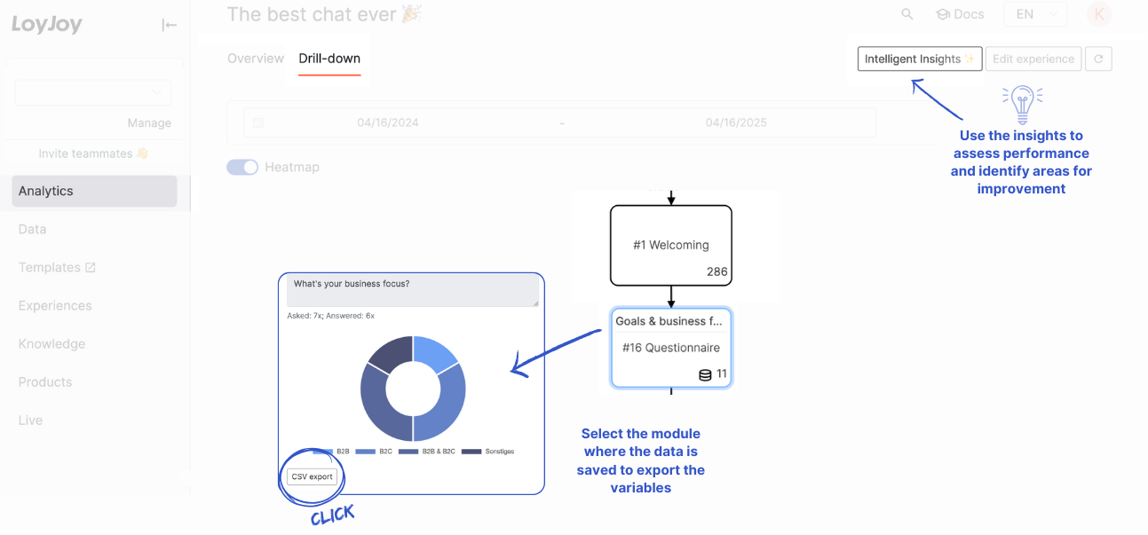Open Experiences in the sidebar menu

pyautogui.click(x=55, y=305)
